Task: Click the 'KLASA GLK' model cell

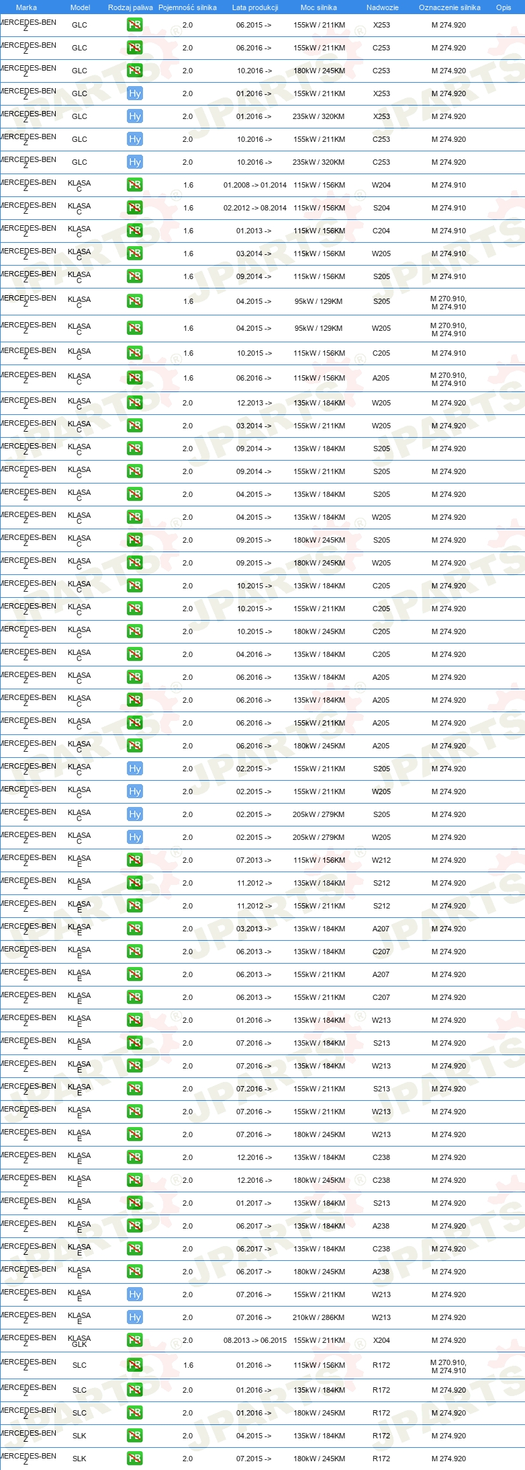Action: (79, 1342)
